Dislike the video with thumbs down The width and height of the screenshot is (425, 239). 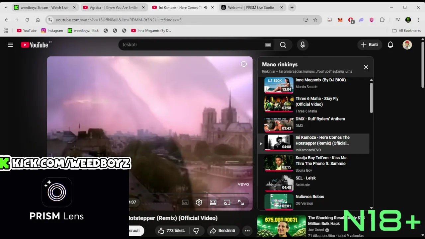click(196, 231)
